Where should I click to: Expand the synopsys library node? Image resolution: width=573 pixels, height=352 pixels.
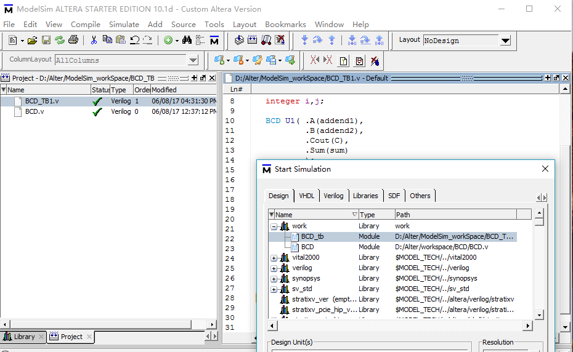[x=274, y=279]
